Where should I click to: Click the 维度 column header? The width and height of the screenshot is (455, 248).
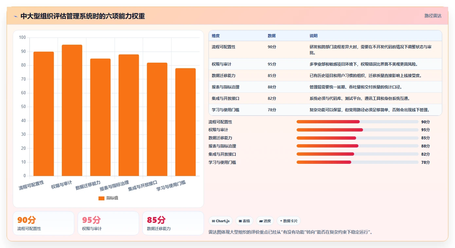[x=216, y=36]
